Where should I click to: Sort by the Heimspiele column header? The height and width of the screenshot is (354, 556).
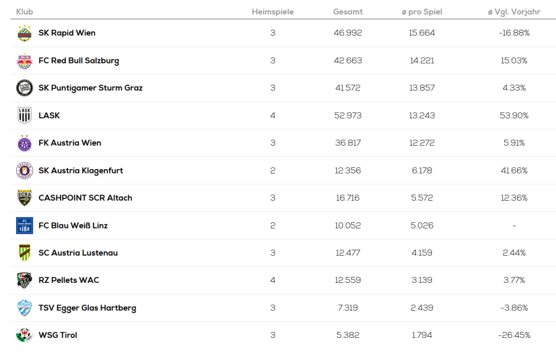pyautogui.click(x=272, y=12)
